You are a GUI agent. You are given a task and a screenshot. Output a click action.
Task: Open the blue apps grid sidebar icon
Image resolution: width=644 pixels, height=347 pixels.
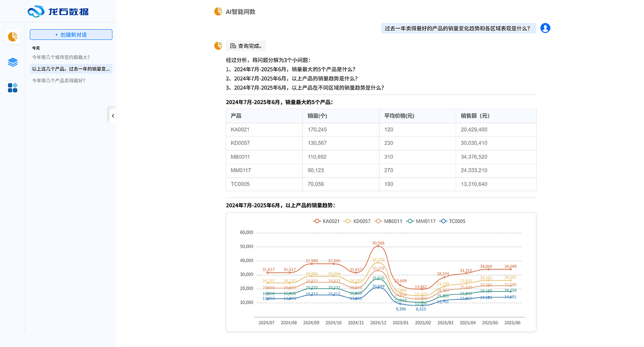[13, 88]
